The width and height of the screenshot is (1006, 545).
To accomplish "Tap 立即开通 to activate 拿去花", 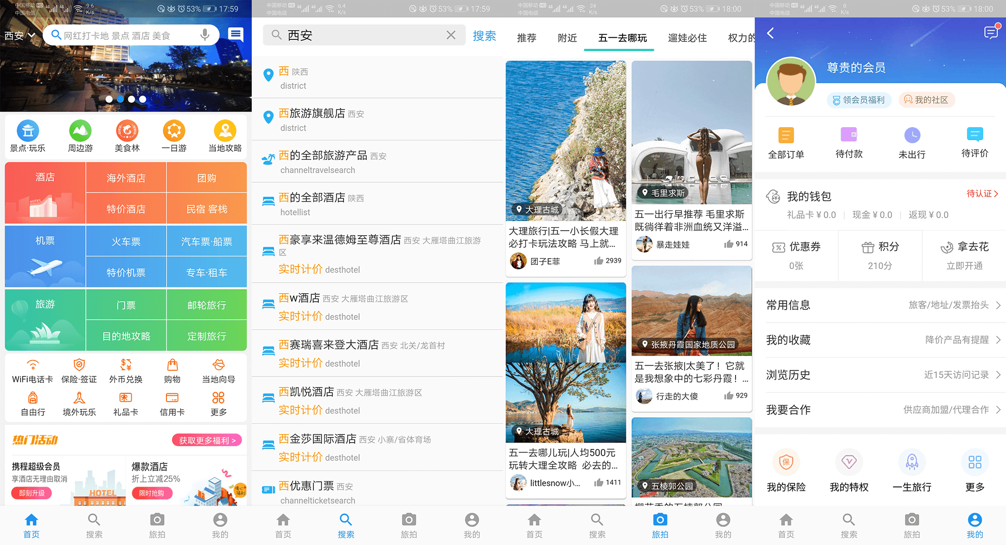I will (x=964, y=266).
